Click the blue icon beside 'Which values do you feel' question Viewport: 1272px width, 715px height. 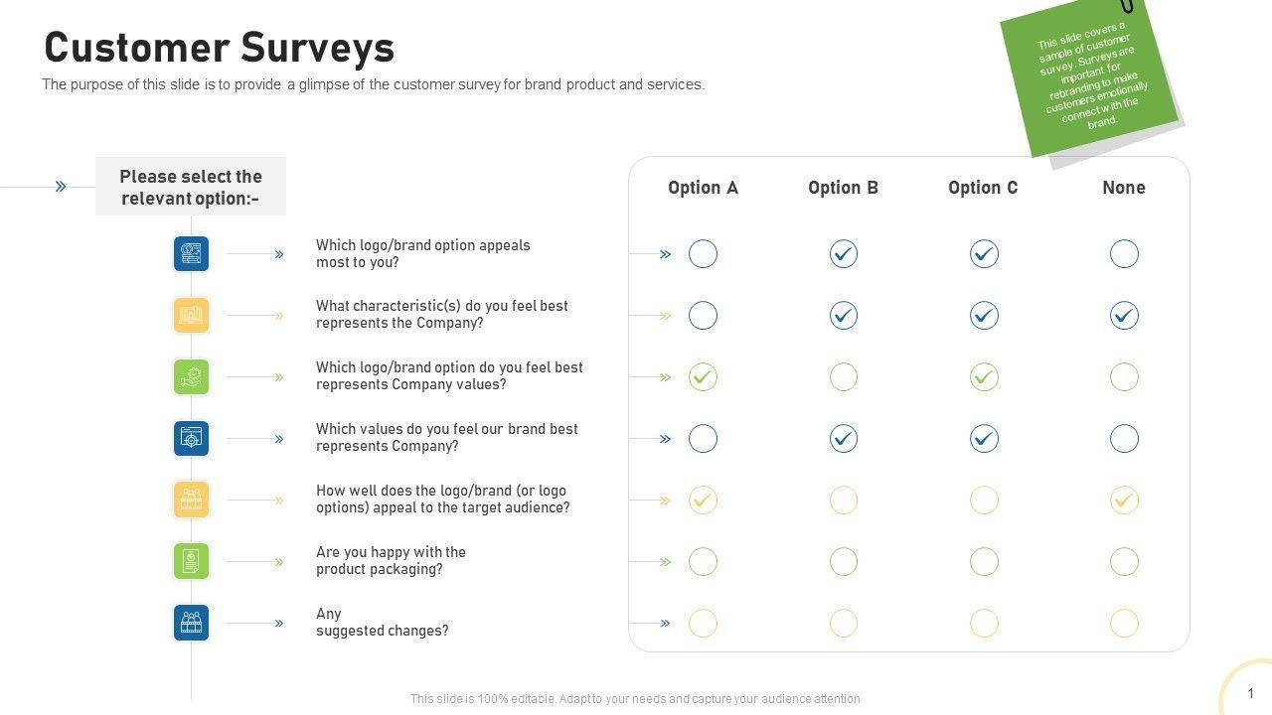point(192,439)
